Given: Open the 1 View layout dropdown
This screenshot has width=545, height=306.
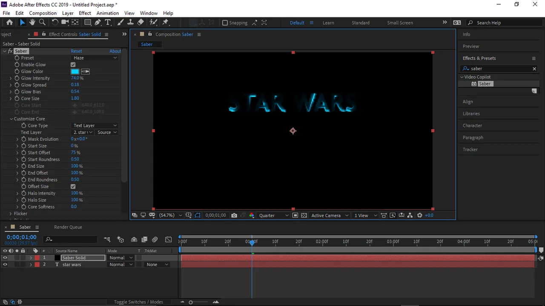Looking at the screenshot, I should pyautogui.click(x=365, y=215).
